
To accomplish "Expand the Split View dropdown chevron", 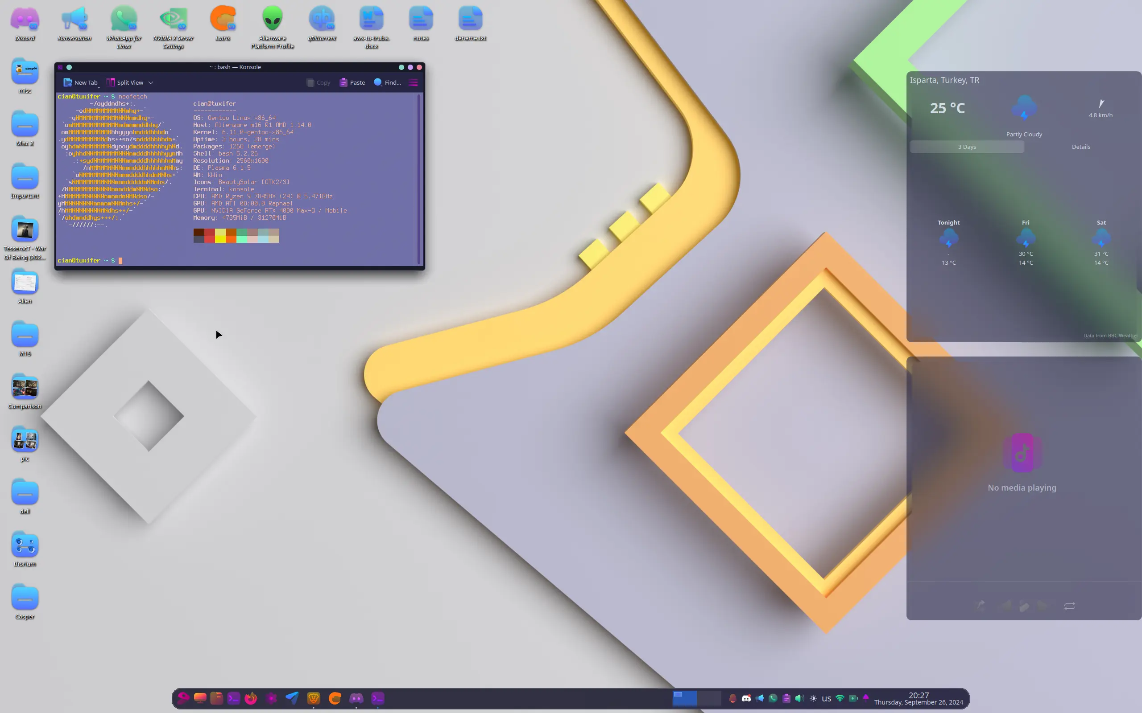I will [150, 82].
